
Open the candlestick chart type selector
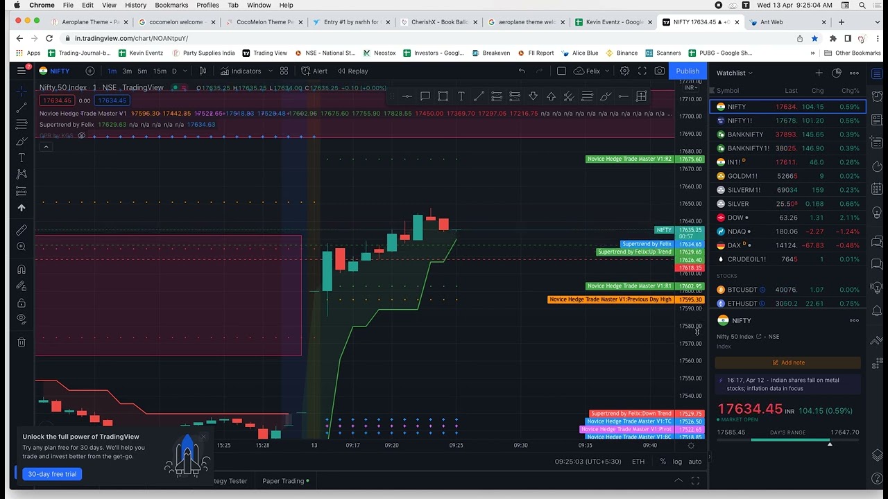(x=203, y=71)
